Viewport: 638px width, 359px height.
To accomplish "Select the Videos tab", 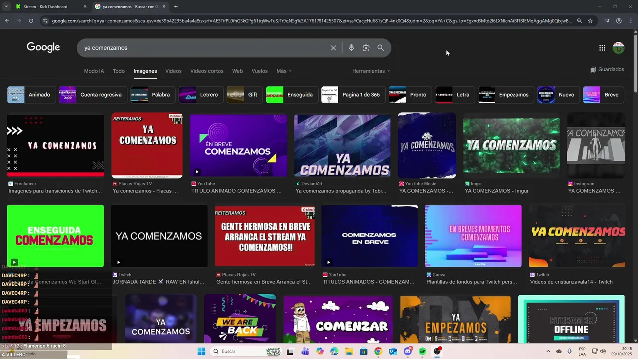I will tap(173, 71).
